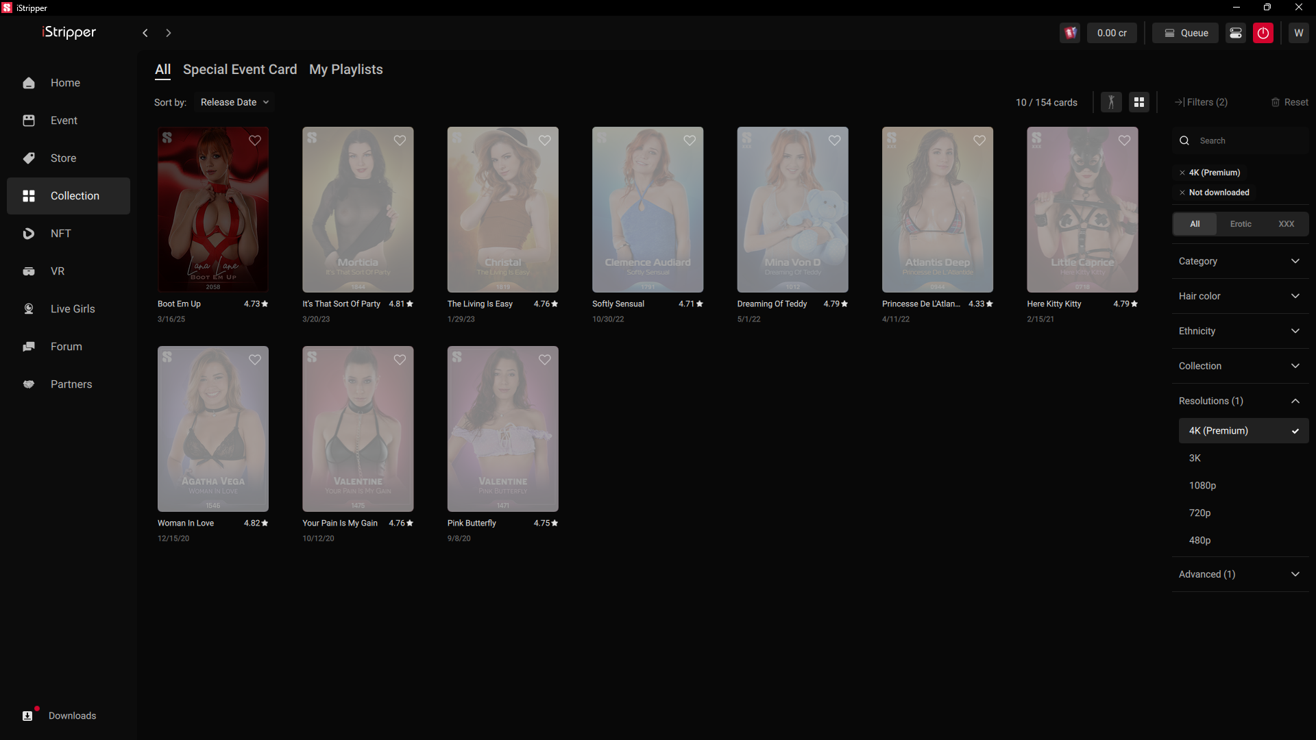The height and width of the screenshot is (740, 1316).
Task: Select XXX in the rating selector
Action: tap(1286, 224)
